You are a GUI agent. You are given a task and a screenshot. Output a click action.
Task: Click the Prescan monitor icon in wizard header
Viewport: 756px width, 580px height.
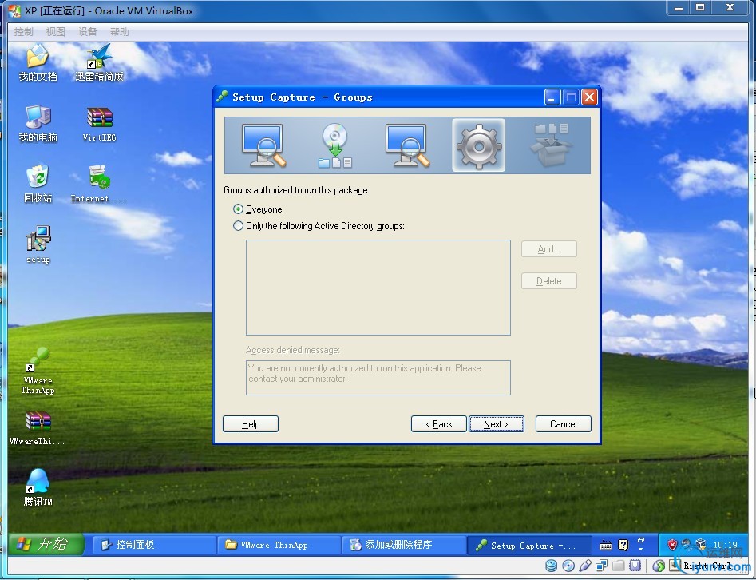point(263,145)
